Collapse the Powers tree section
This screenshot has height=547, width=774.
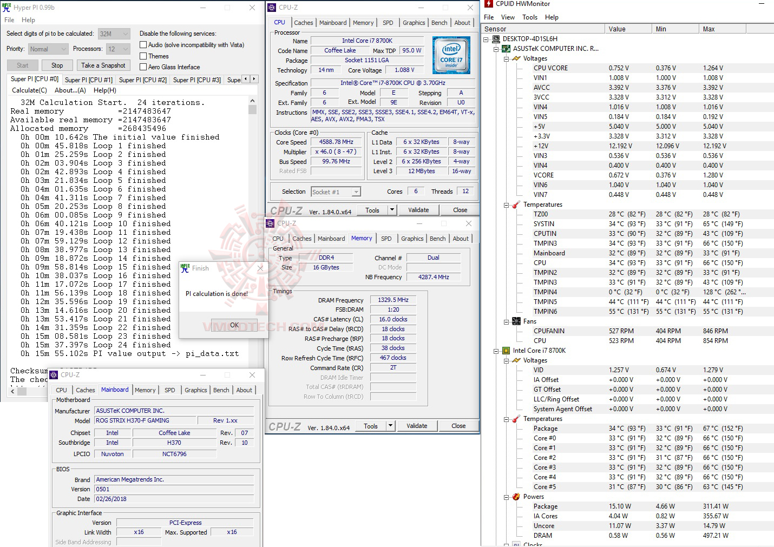click(507, 497)
